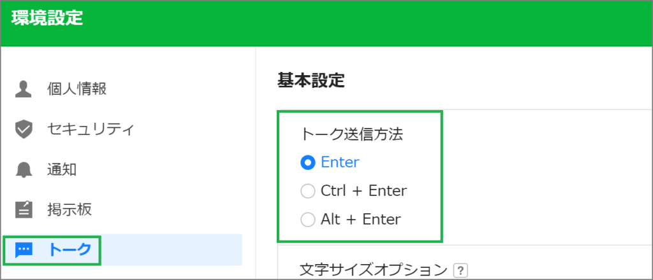The width and height of the screenshot is (653, 280).
Task: Select the Alt + Enter radio button
Action: 308,220
